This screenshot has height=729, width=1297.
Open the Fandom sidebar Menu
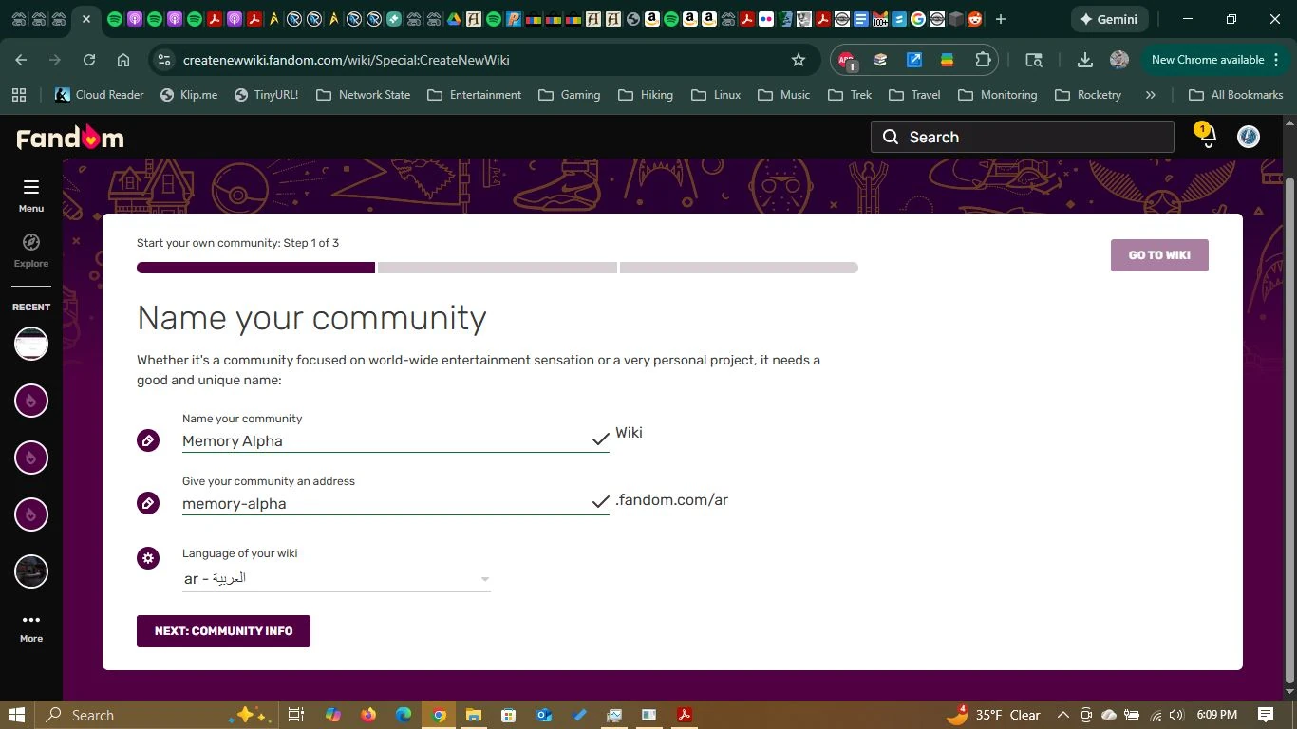click(x=31, y=195)
